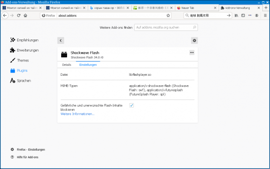Screen dimensions: 270x169
Task: Return to plugin list with back chevron
Action: click(x=61, y=40)
